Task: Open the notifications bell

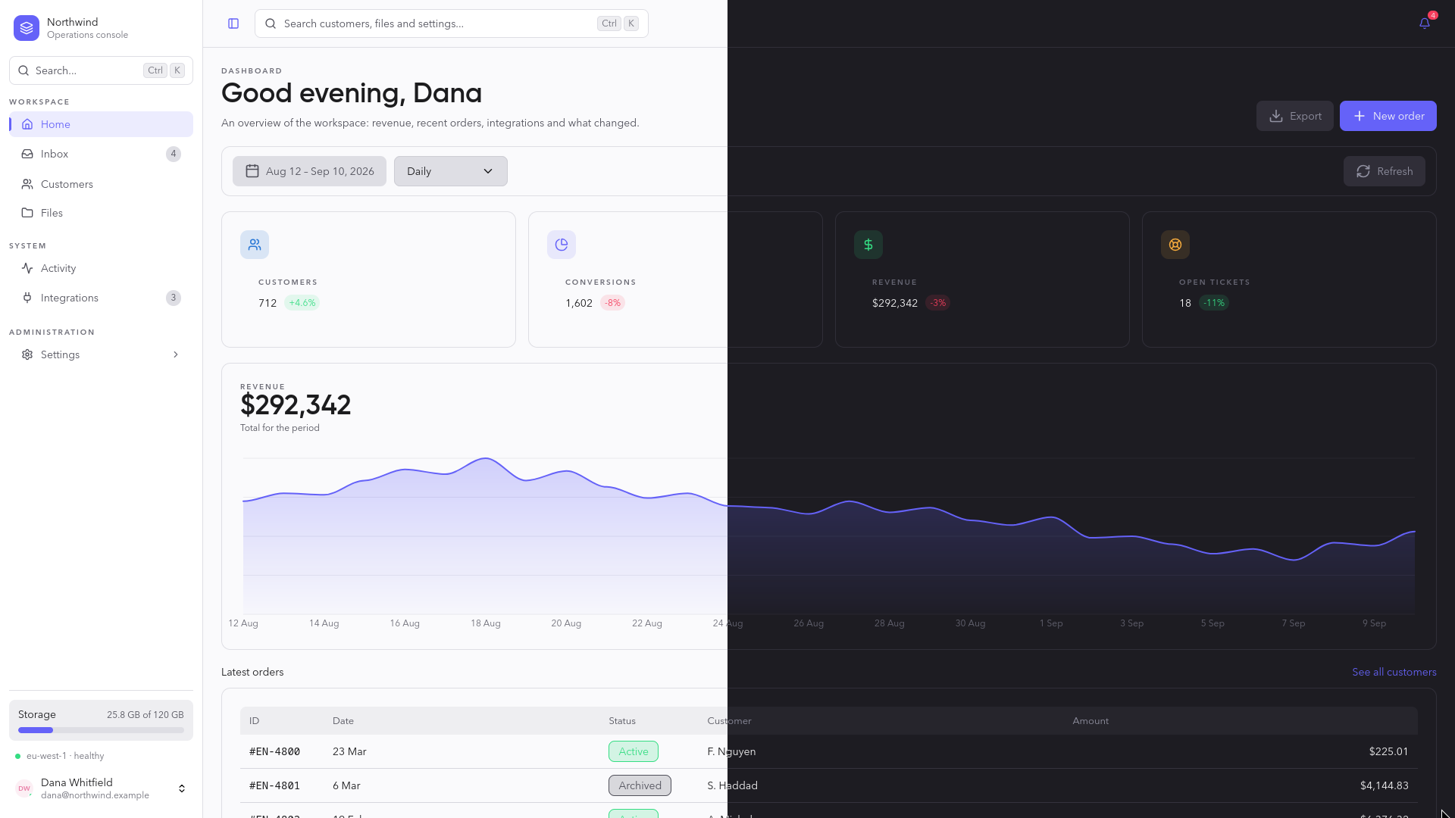Action: tap(1425, 23)
